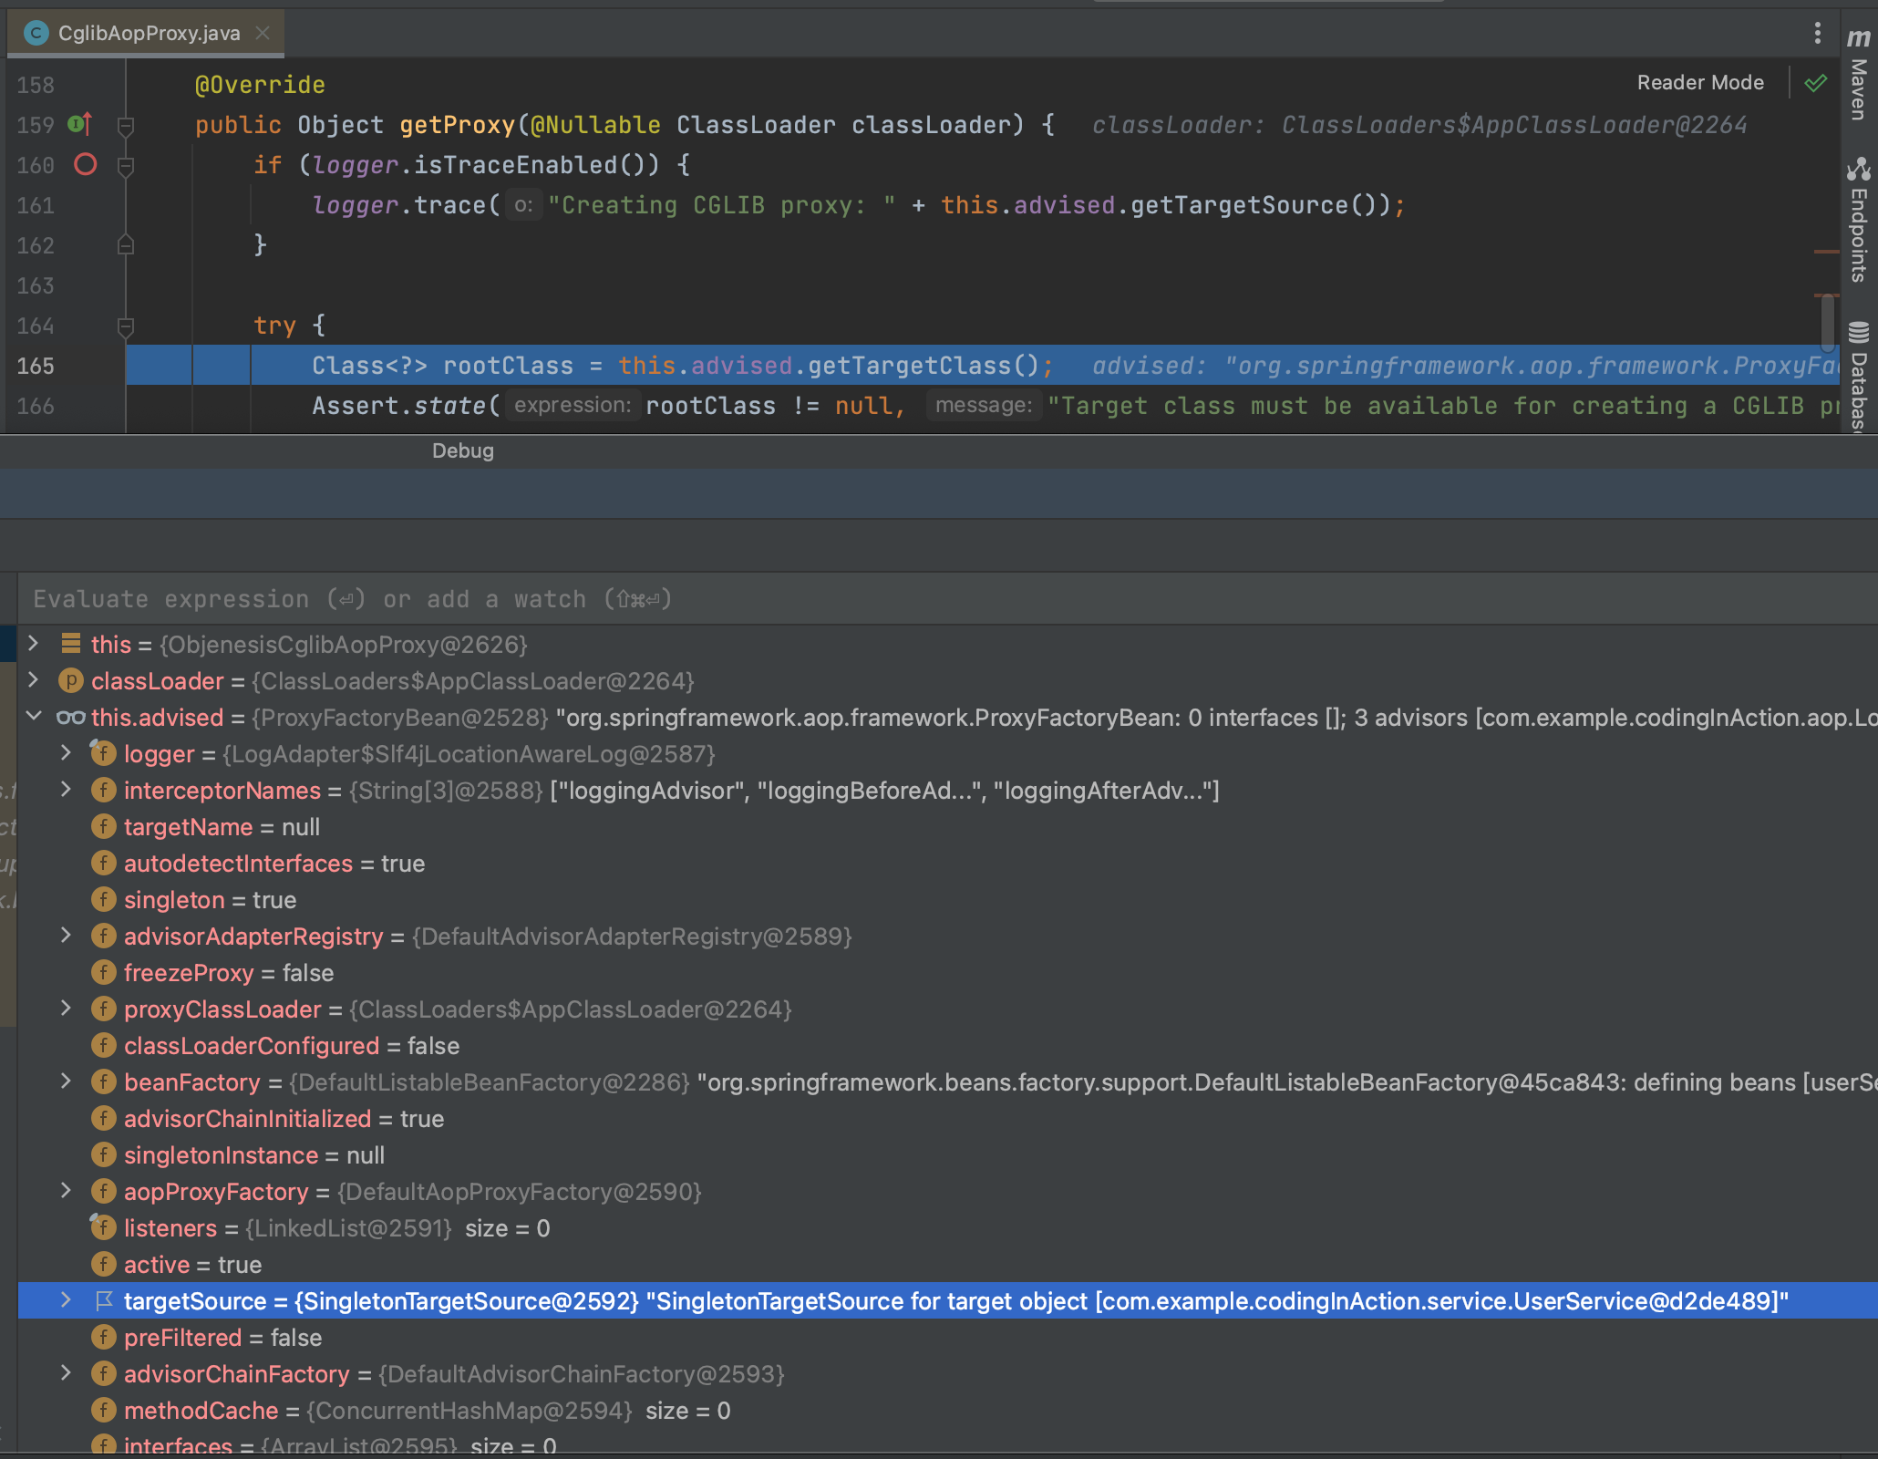Screen dimensions: 1878x1459
Task: Expand the beanFactory field node
Action: (66, 1081)
